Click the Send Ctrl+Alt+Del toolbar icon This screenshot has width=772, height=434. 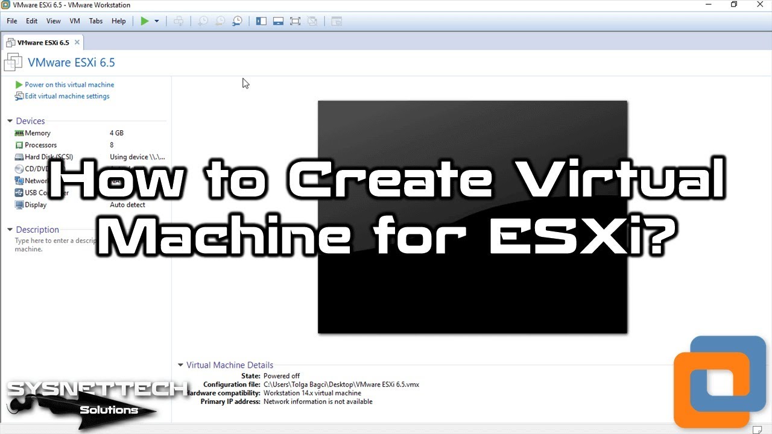coord(179,21)
